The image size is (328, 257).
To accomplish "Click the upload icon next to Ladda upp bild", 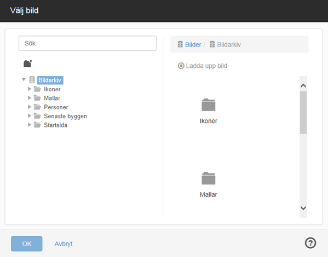I will coord(181,66).
